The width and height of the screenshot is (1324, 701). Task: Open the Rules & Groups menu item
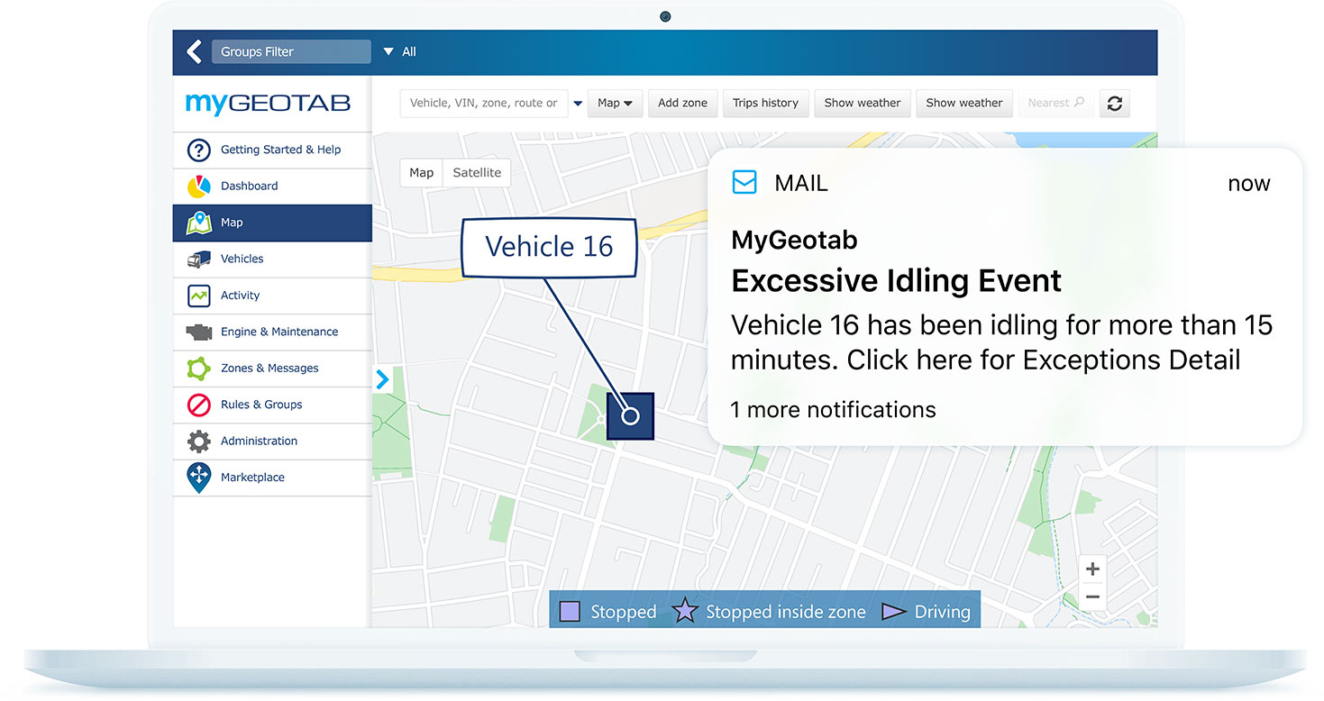(x=272, y=405)
